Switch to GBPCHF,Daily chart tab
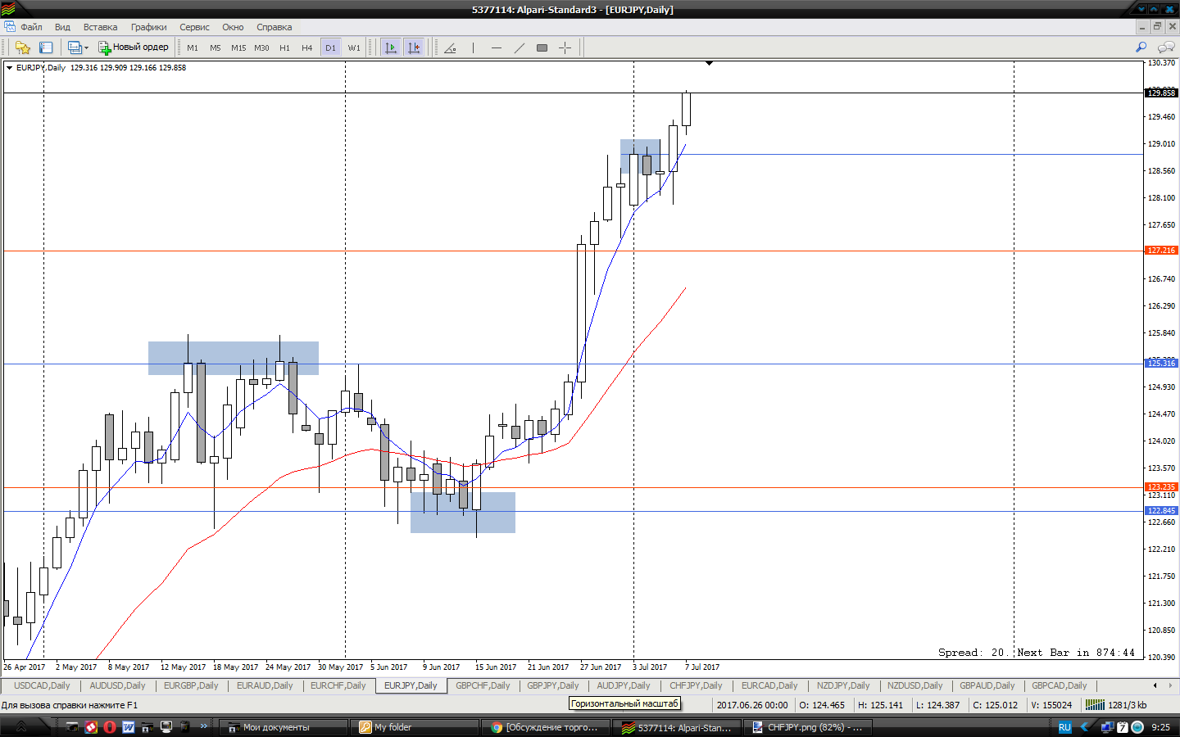Image resolution: width=1180 pixels, height=737 pixels. [x=483, y=685]
